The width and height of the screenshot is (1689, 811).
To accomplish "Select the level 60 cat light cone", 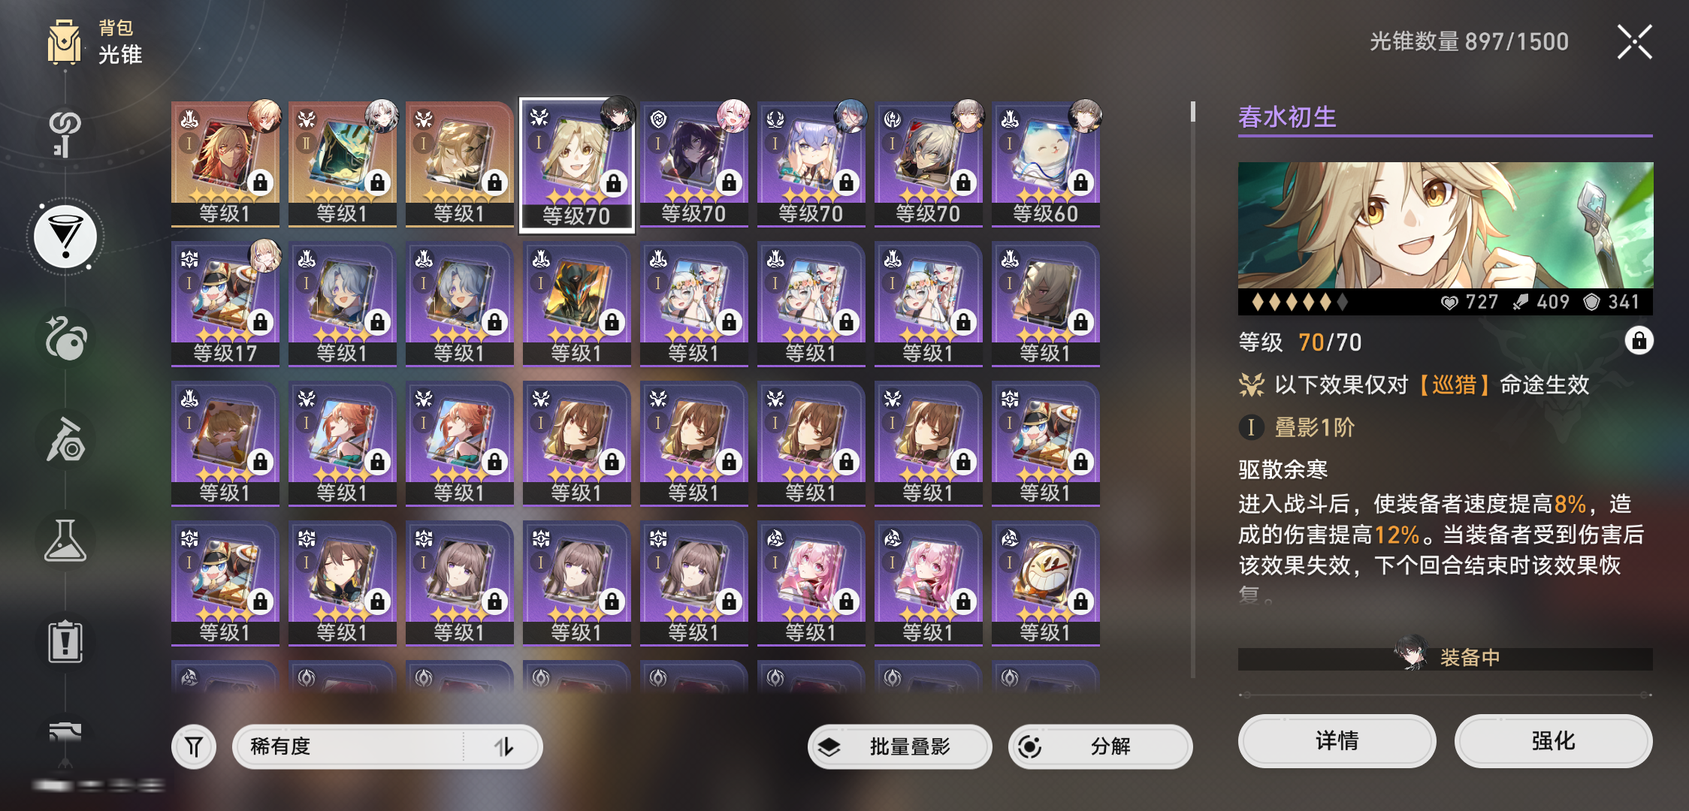I will point(1046,164).
